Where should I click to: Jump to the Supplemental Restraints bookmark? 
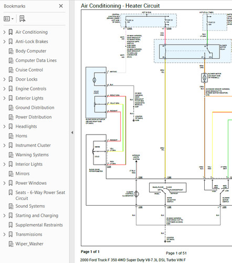click(39, 225)
